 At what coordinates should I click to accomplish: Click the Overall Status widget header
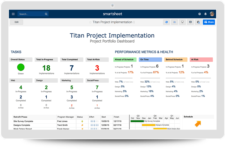coord(21,60)
